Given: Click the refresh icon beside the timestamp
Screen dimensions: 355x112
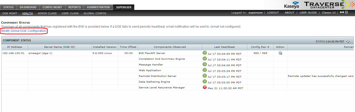Looking at the screenshot, I should coord(348,42).
